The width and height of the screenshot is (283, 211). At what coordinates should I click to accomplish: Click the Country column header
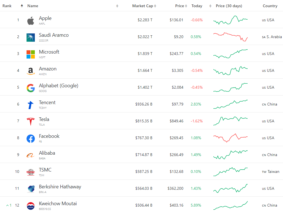[x=270, y=6]
